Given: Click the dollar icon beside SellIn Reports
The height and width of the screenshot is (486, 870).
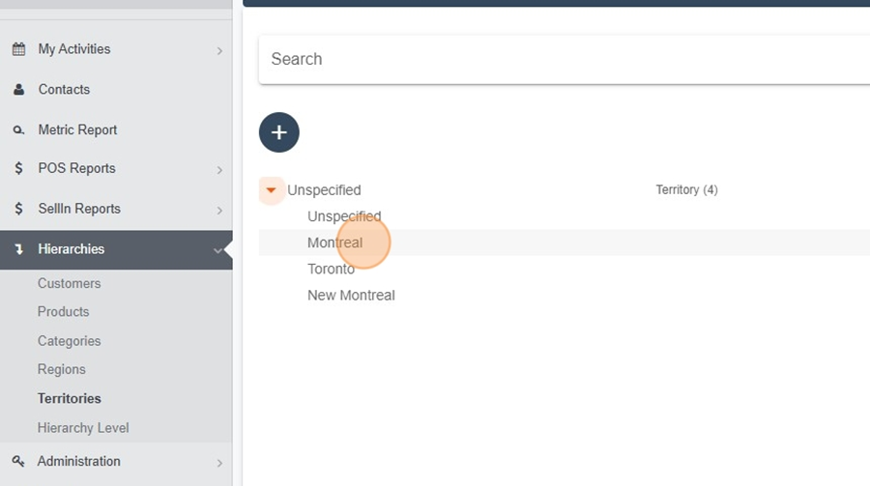Looking at the screenshot, I should tap(19, 209).
